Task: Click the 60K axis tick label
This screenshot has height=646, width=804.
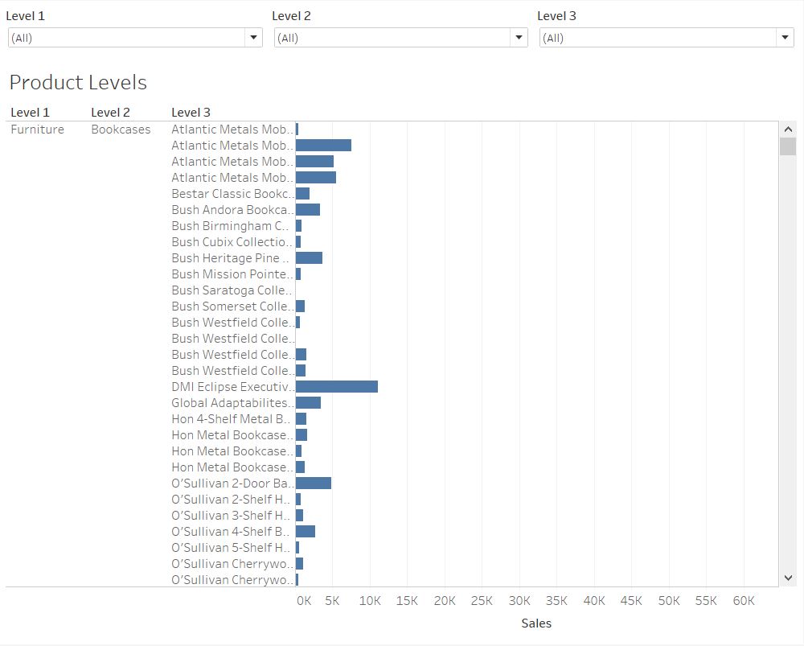Action: (744, 601)
